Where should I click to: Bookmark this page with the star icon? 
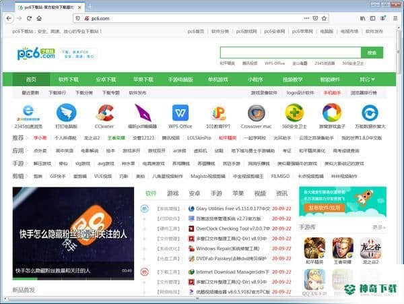(x=324, y=18)
